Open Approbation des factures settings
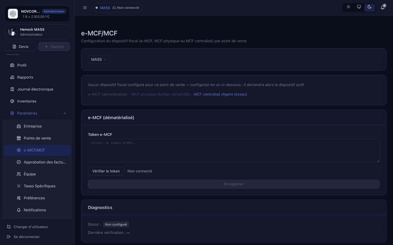This screenshot has height=245, width=393. coord(37,162)
